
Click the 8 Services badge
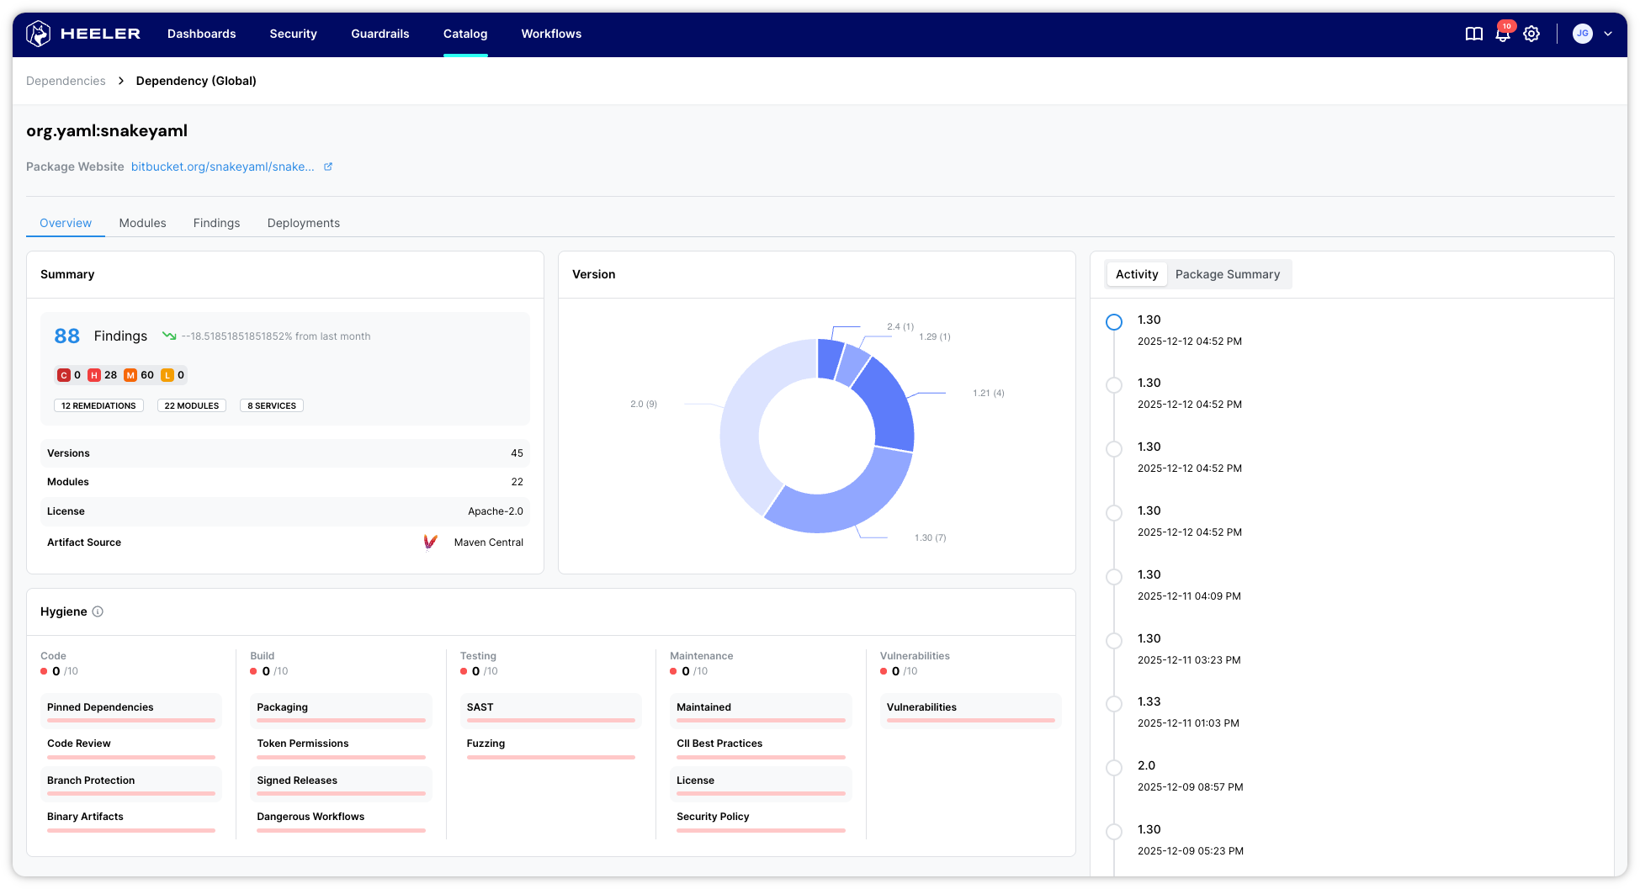click(271, 405)
